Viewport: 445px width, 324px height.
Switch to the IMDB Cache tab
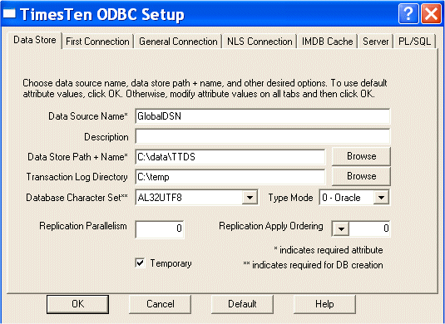coord(327,42)
